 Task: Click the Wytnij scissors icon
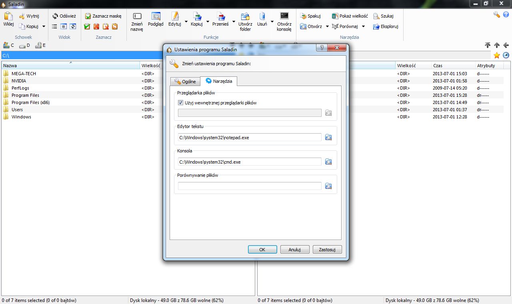point(22,16)
